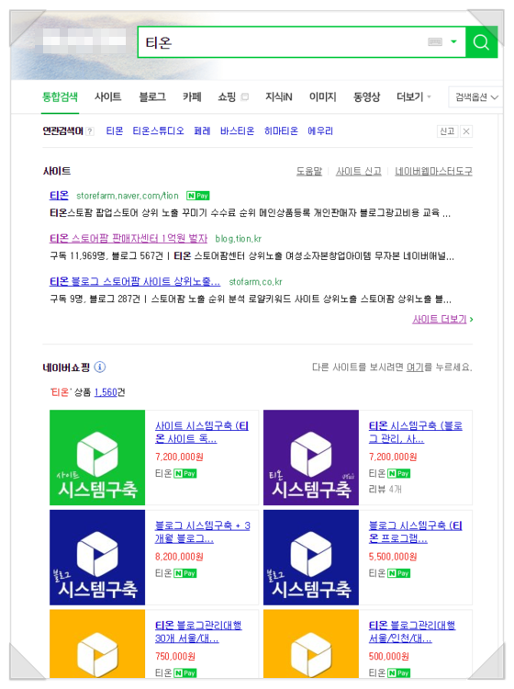This screenshot has width=514, height=689.
Task: Select related search term 티몬
Action: point(115,131)
